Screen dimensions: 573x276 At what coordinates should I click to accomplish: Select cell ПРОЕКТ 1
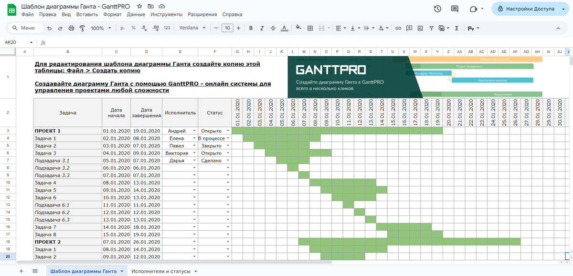pyautogui.click(x=68, y=131)
